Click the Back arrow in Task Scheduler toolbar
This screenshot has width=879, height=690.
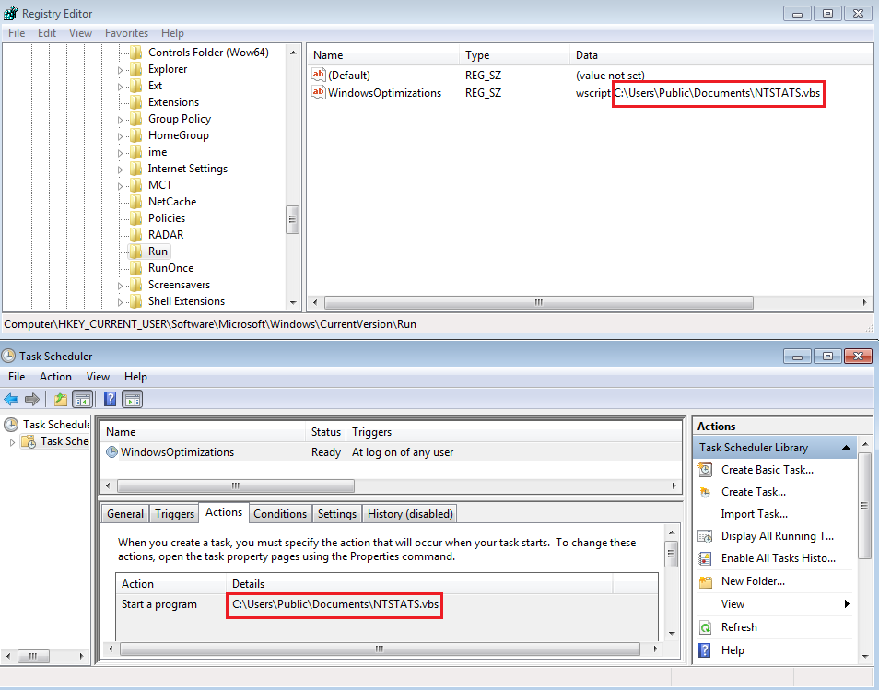tap(11, 399)
